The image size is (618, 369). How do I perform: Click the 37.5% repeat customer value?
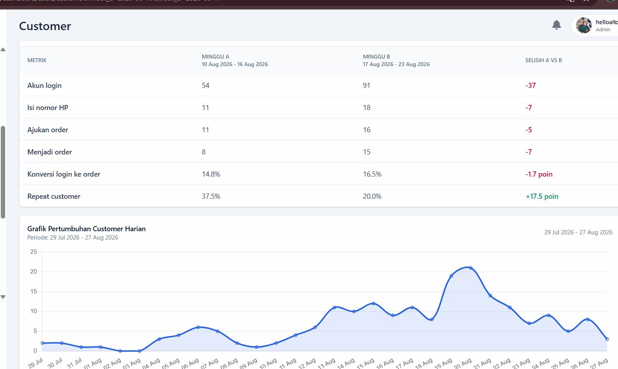click(211, 196)
